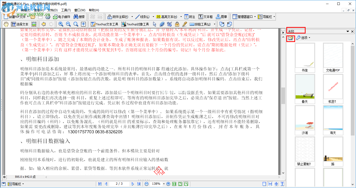356x188 pixels.
Task: Click the rotate pages counter-clockwise icon
Action: coord(229,24)
